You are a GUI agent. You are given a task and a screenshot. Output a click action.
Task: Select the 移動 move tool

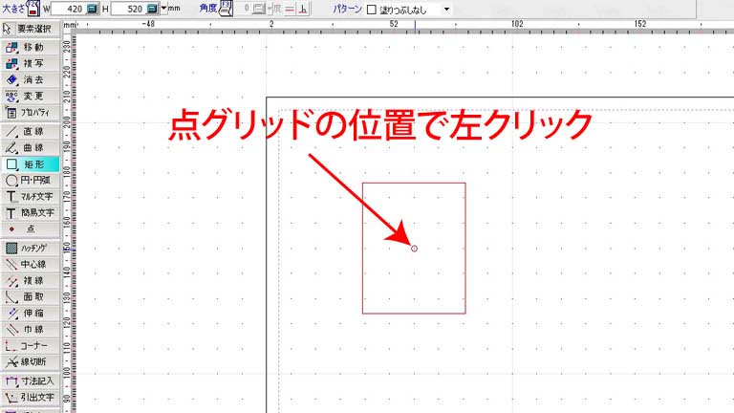click(31, 47)
